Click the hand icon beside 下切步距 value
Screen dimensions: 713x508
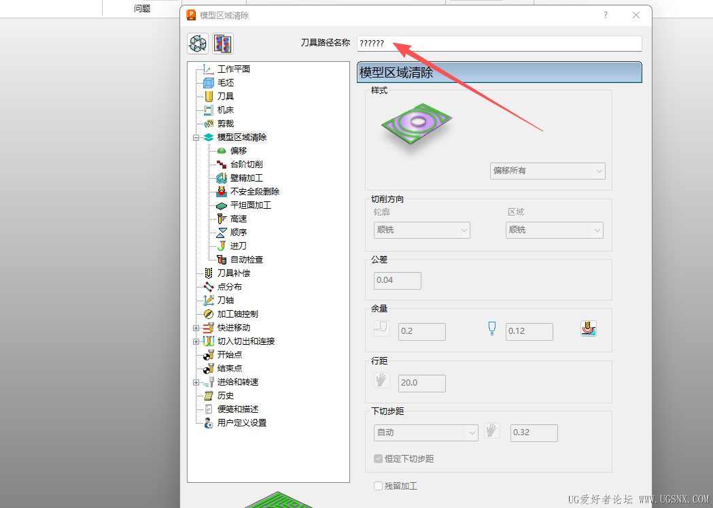point(491,430)
